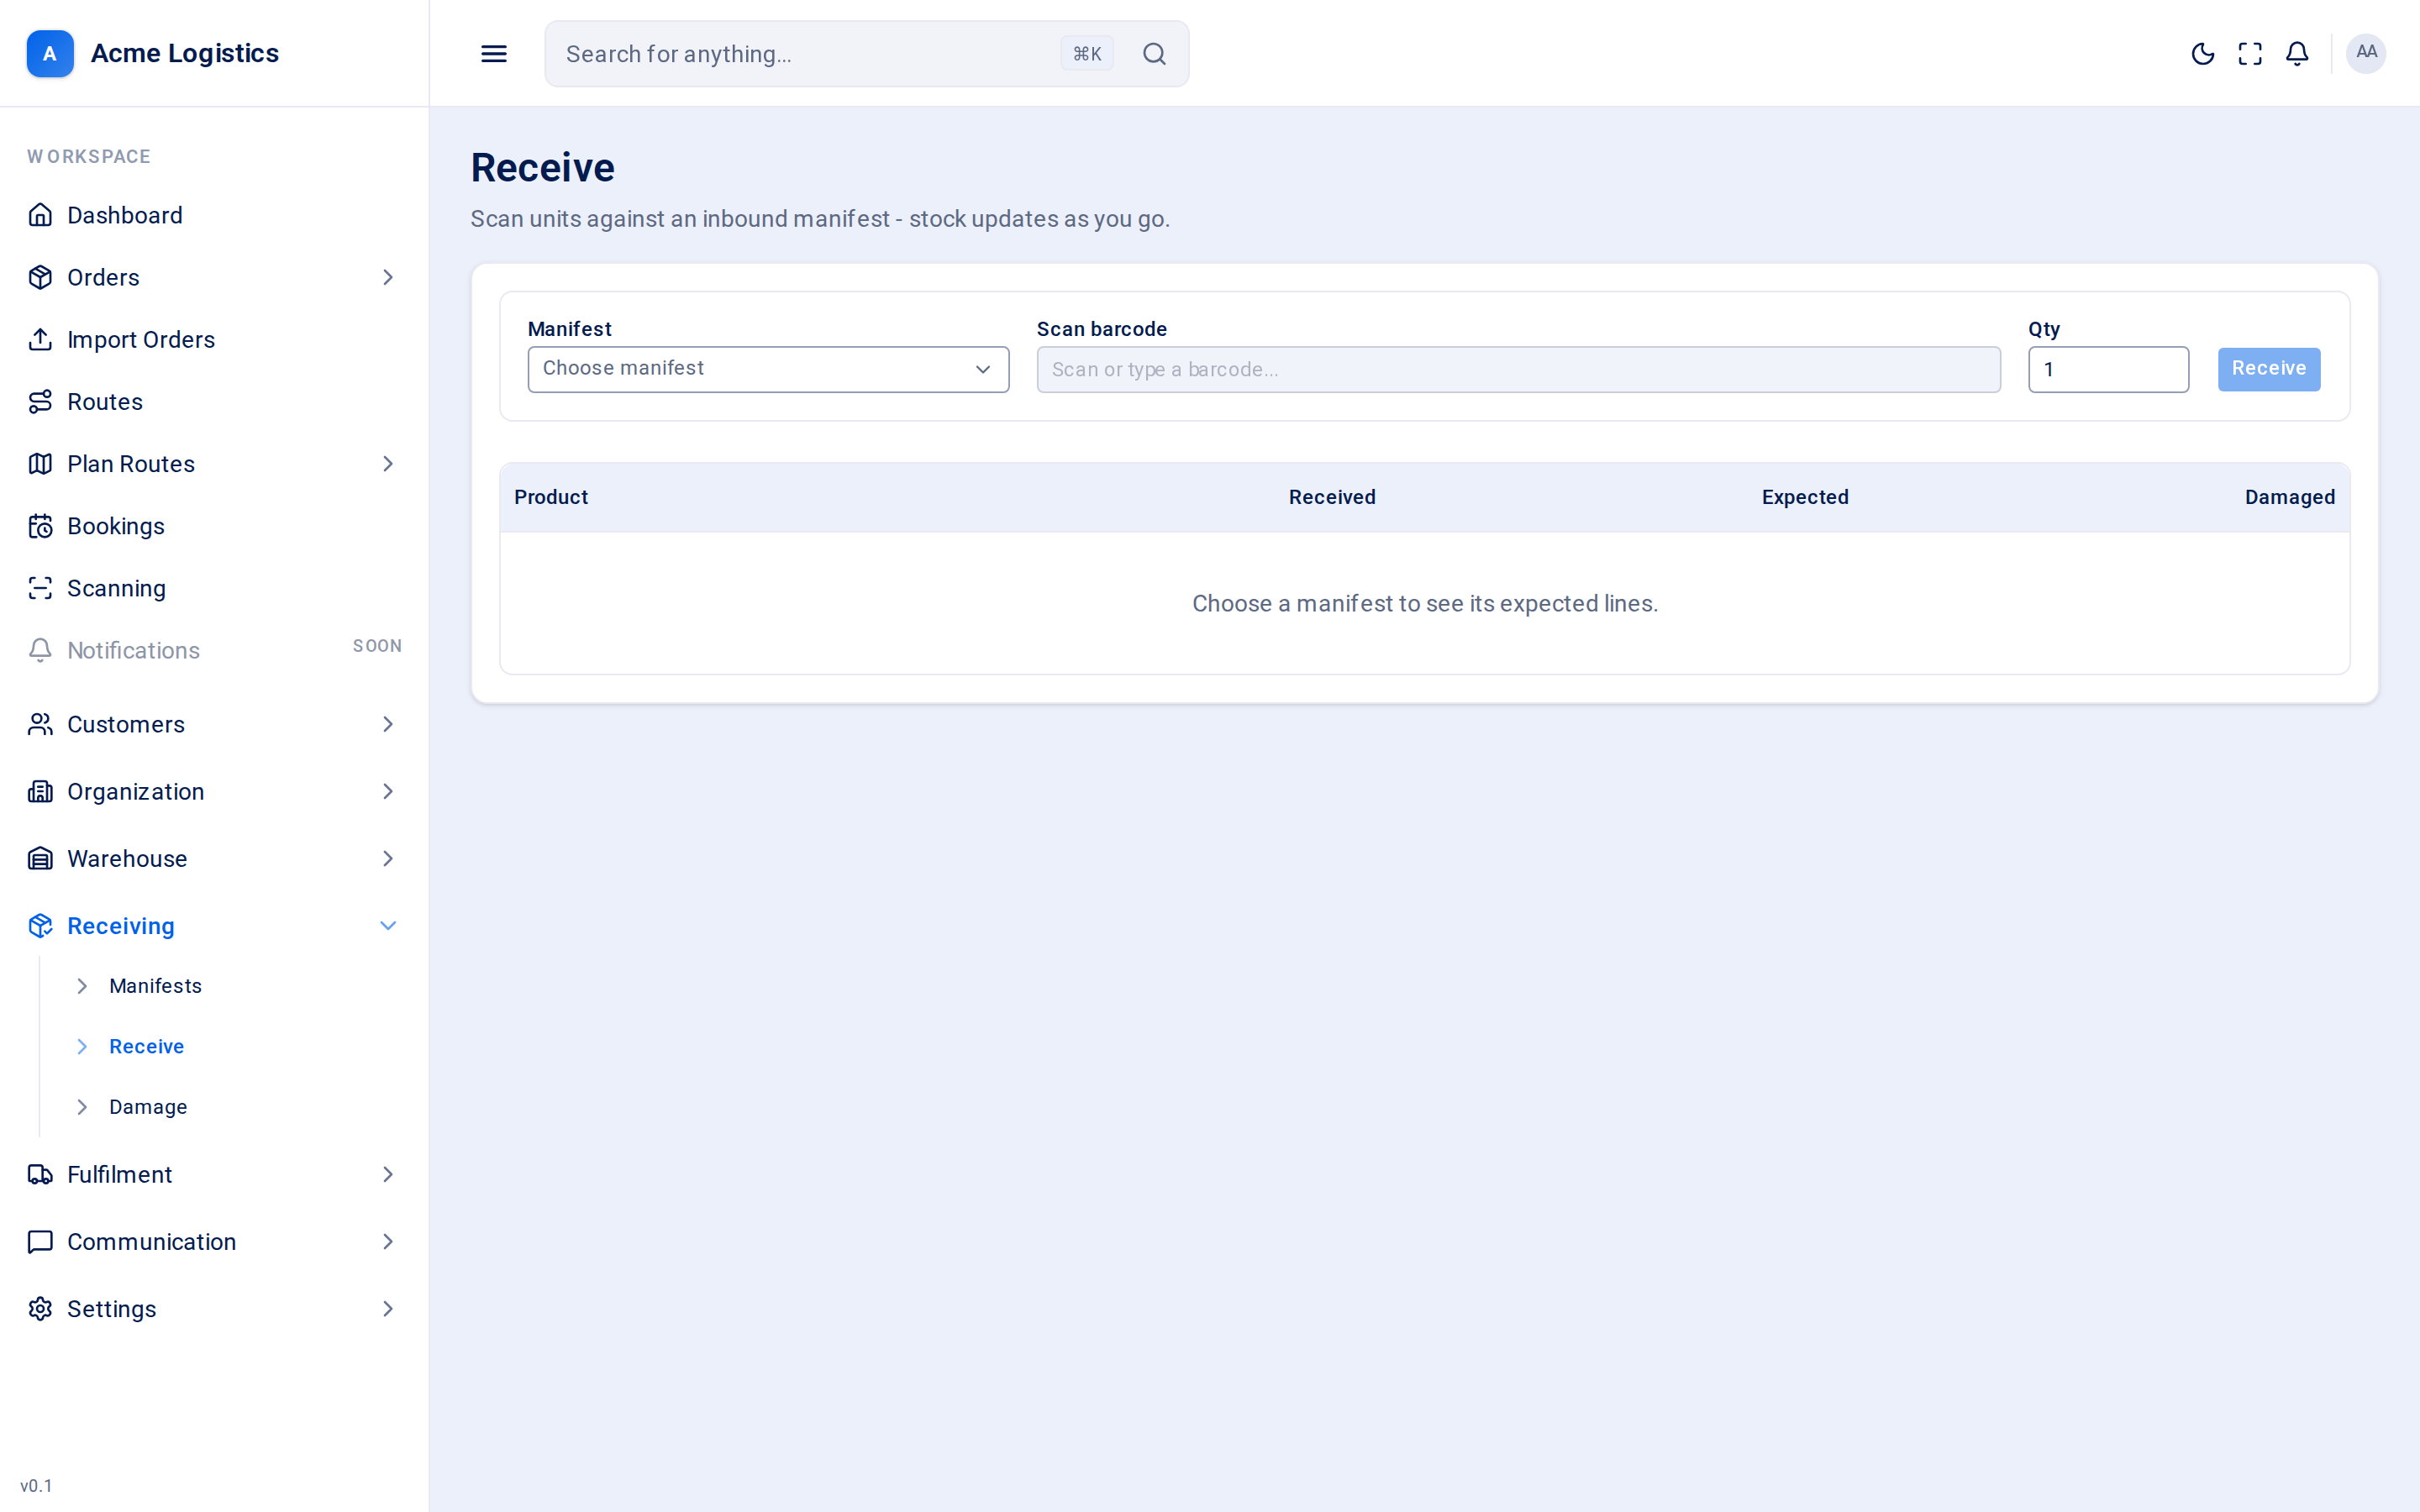Viewport: 2420px width, 1512px height.
Task: Click the Dashboard home icon
Action: 40,215
